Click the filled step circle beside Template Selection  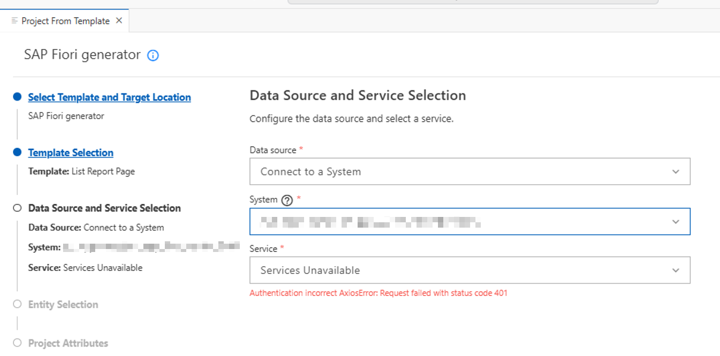coord(17,152)
